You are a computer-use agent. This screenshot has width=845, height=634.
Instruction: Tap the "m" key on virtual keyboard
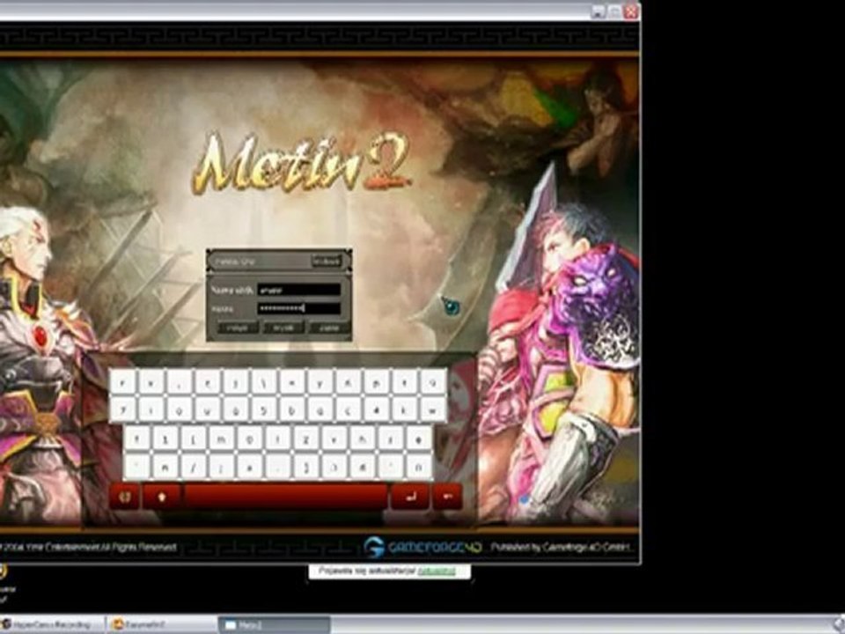click(x=221, y=439)
